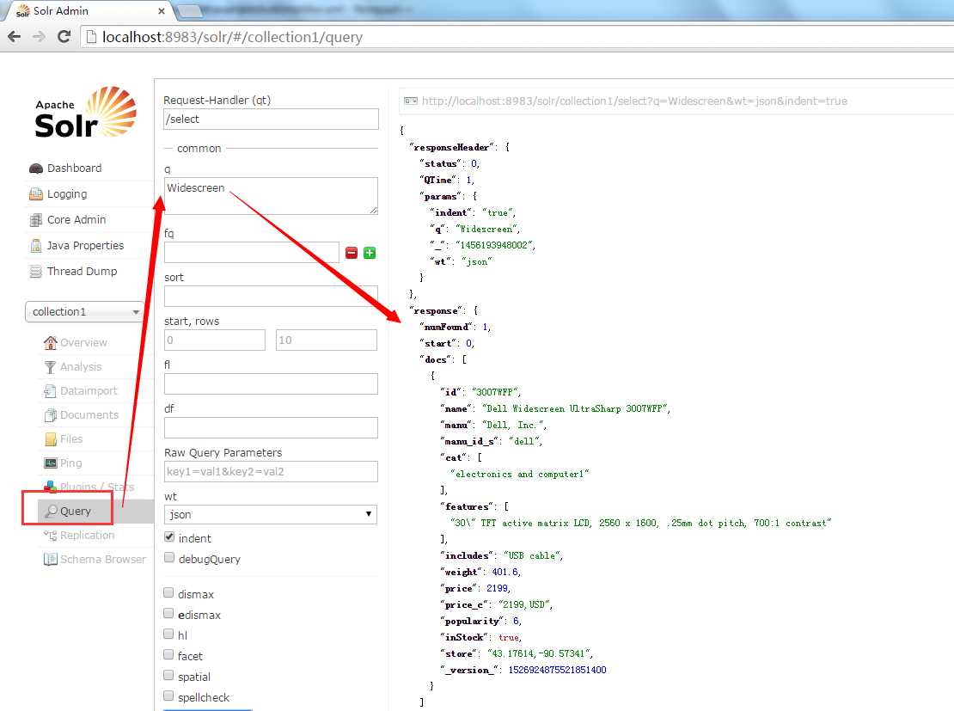Click the Ping page link

click(70, 463)
